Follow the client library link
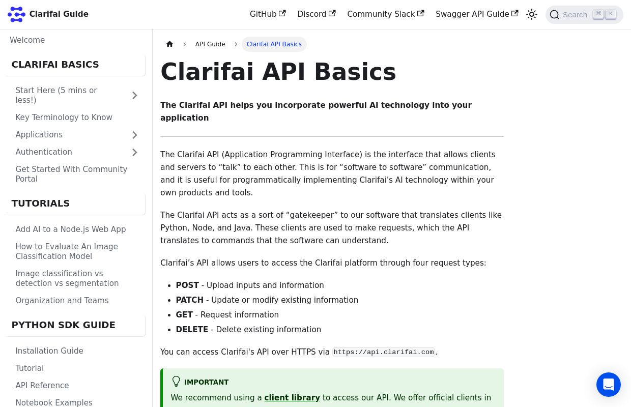631x407 pixels. tap(292, 398)
